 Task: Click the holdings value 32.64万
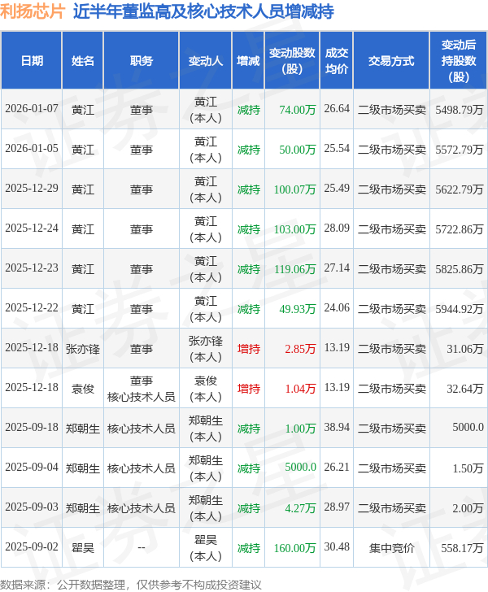point(465,389)
